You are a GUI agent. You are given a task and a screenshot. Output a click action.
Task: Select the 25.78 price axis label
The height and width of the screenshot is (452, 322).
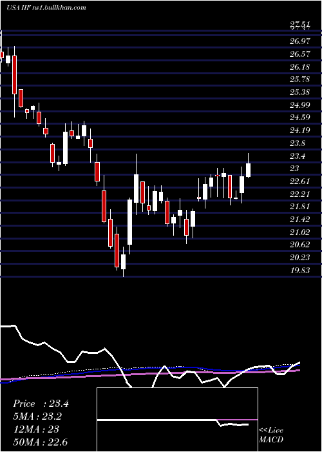(x=300, y=79)
